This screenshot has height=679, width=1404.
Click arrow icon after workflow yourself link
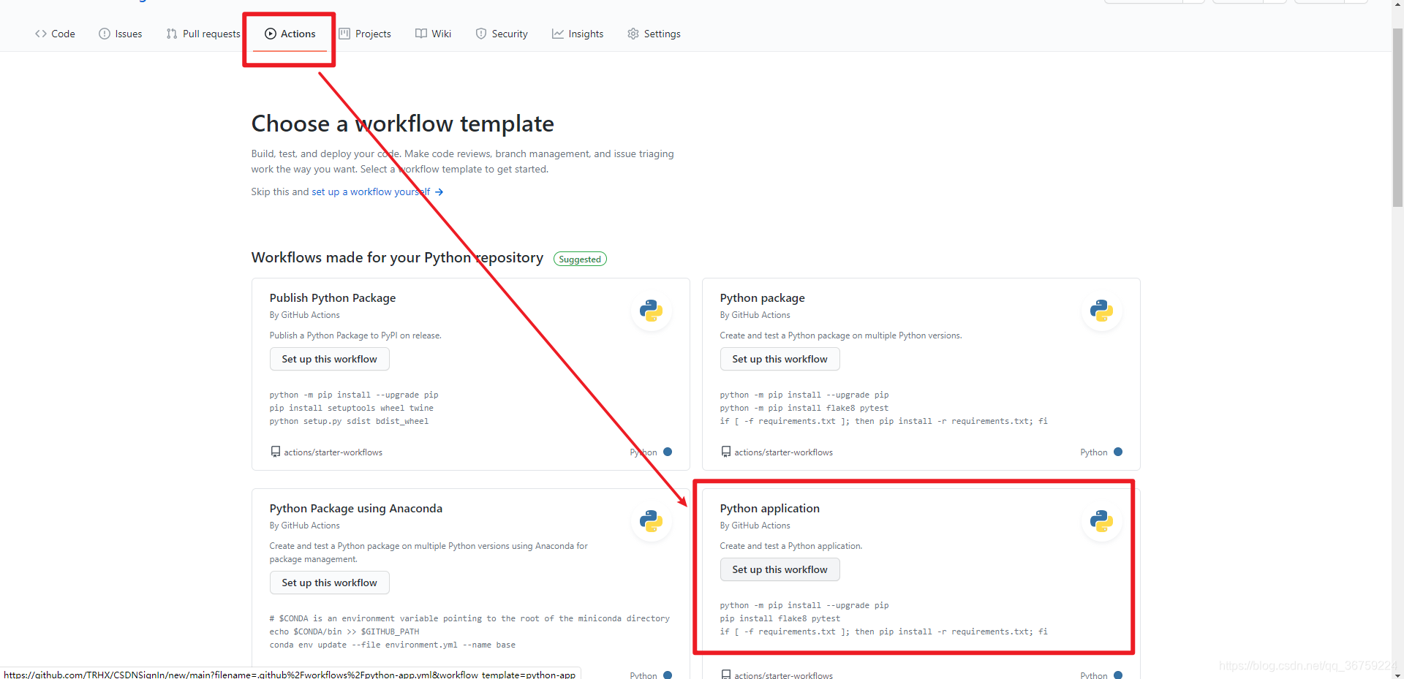(x=439, y=192)
